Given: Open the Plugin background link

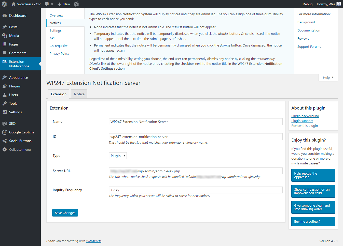Looking at the screenshot, I should [305, 116].
